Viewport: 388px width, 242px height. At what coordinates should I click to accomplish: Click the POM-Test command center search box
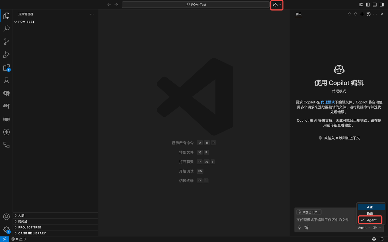(x=196, y=5)
